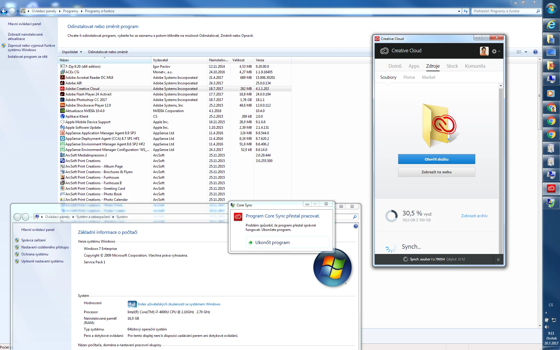Click the refresh button next to the address bar

[x=466, y=11]
